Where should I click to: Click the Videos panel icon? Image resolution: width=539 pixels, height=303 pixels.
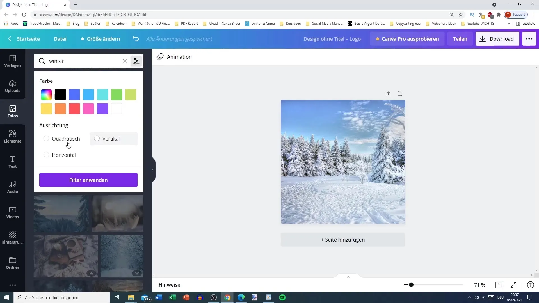(x=12, y=212)
